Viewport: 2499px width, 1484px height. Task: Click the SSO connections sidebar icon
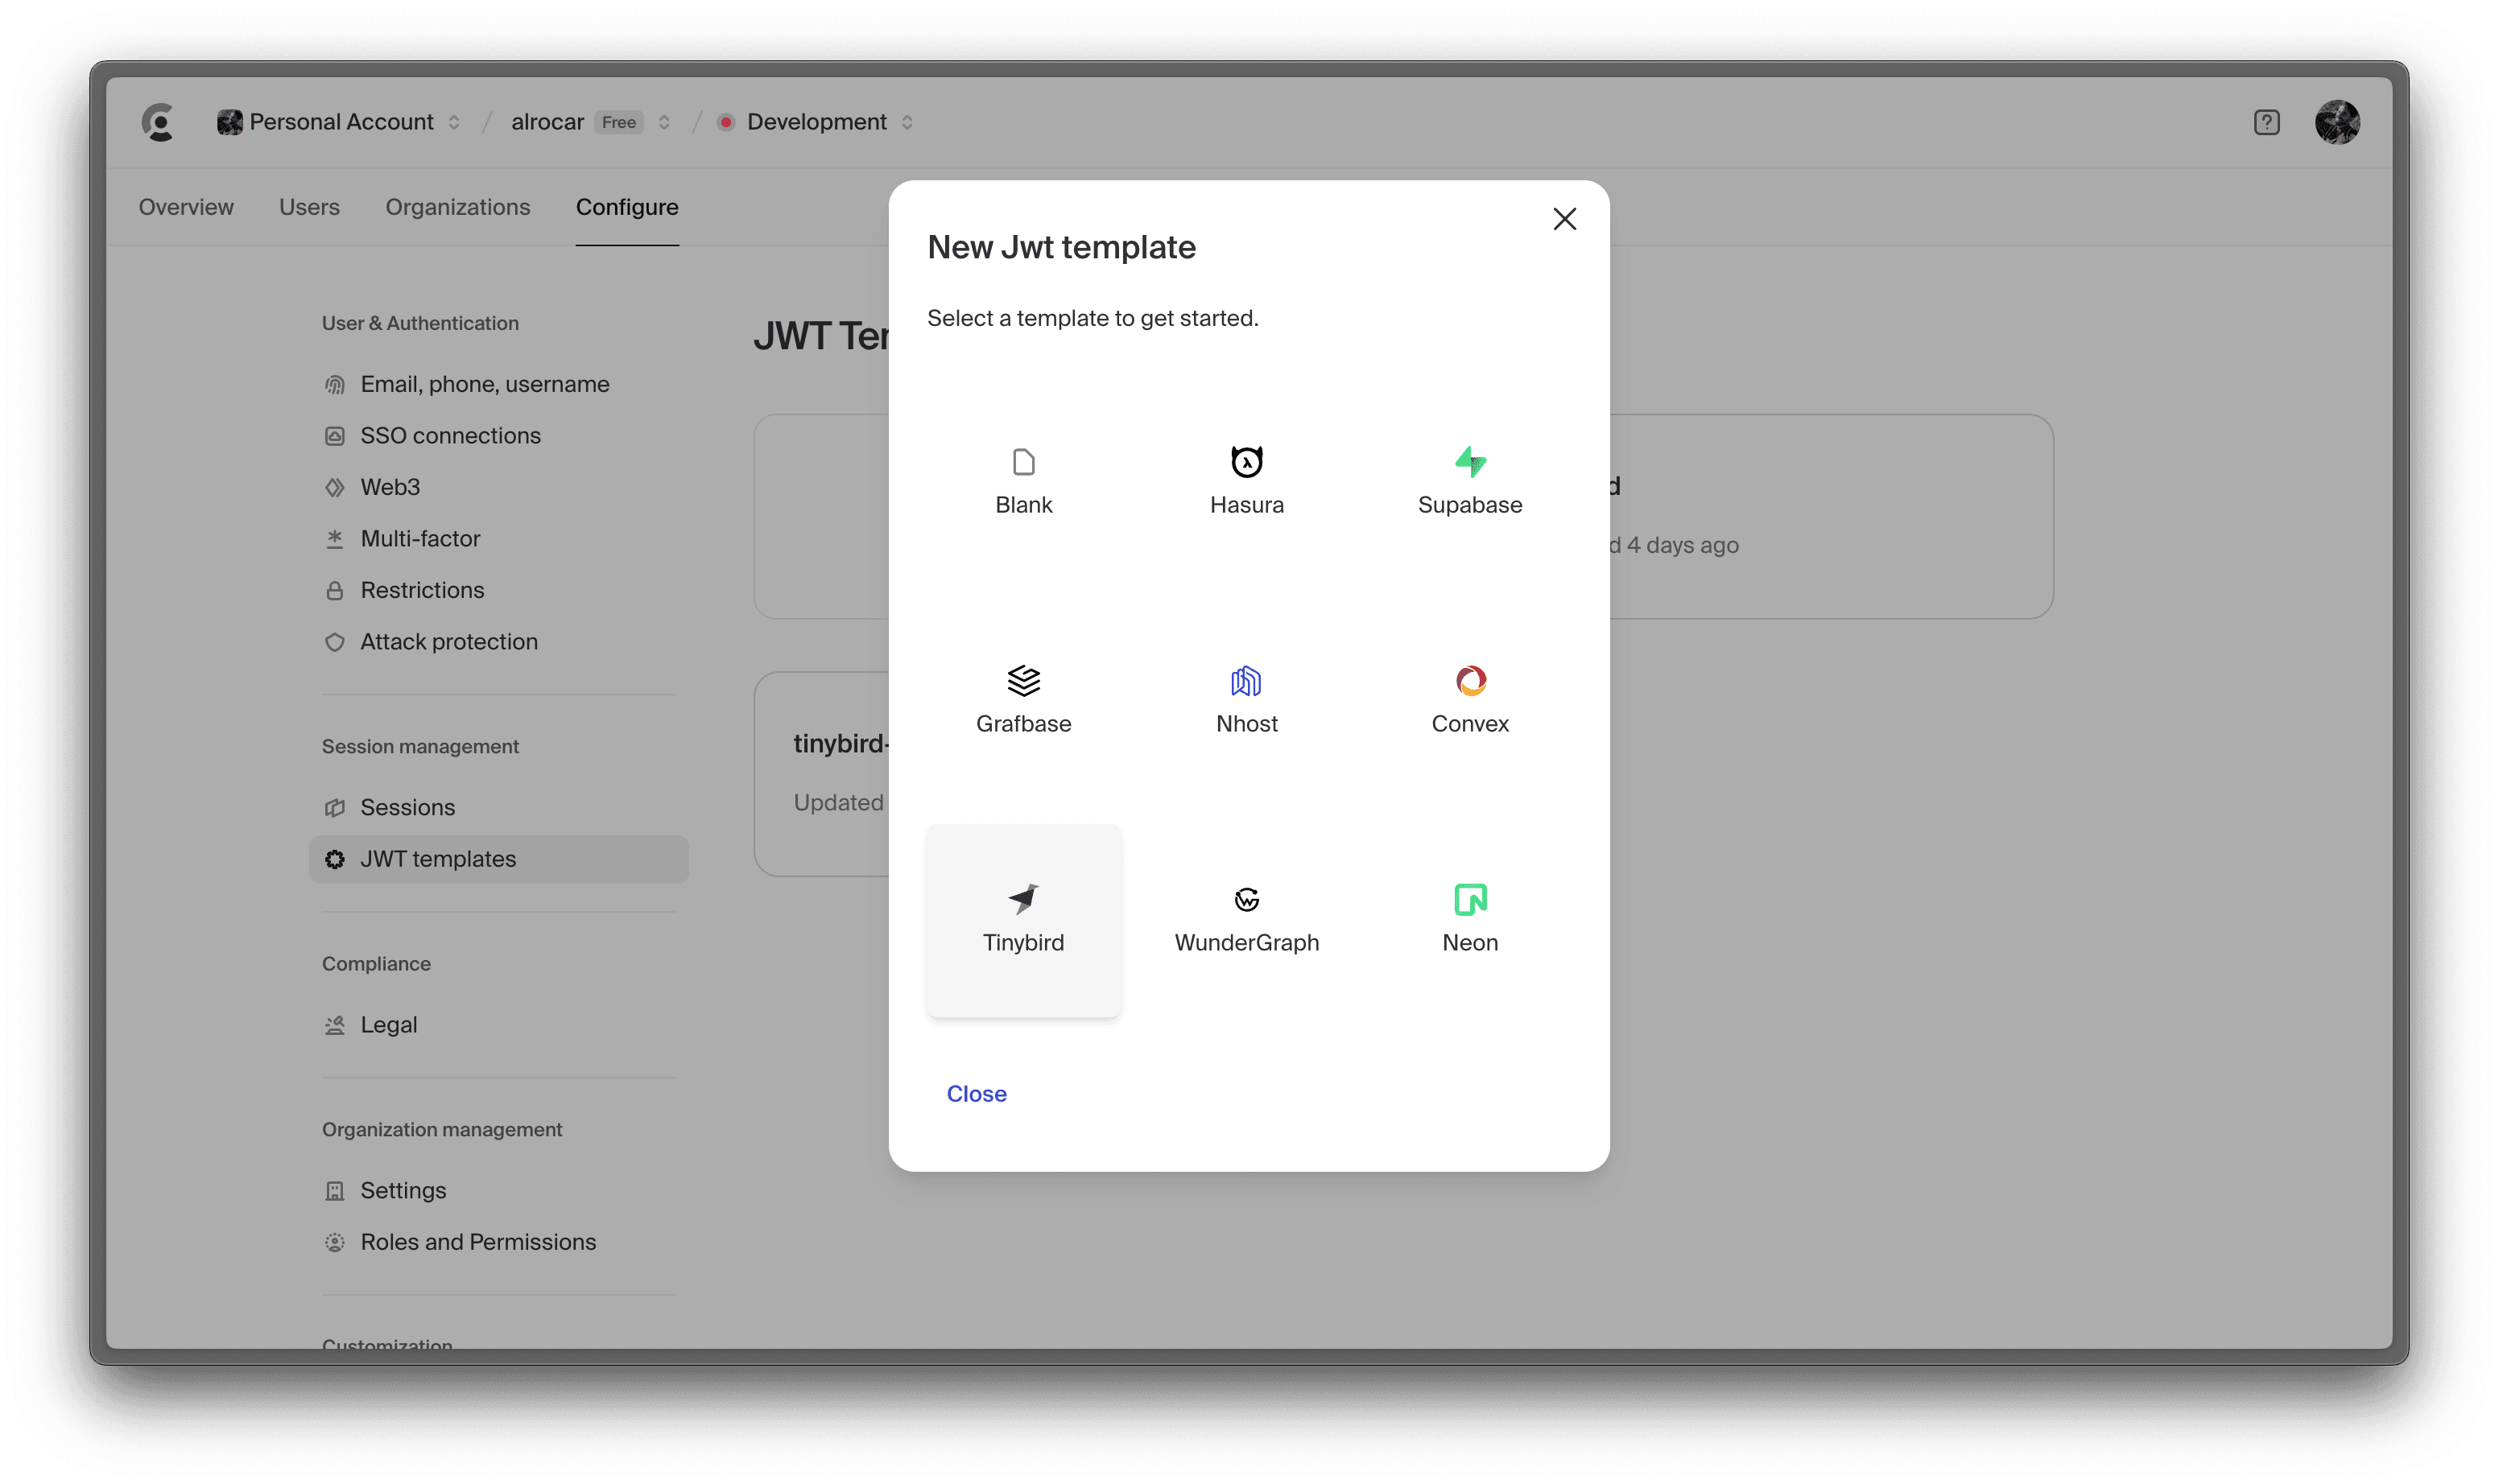tap(334, 436)
